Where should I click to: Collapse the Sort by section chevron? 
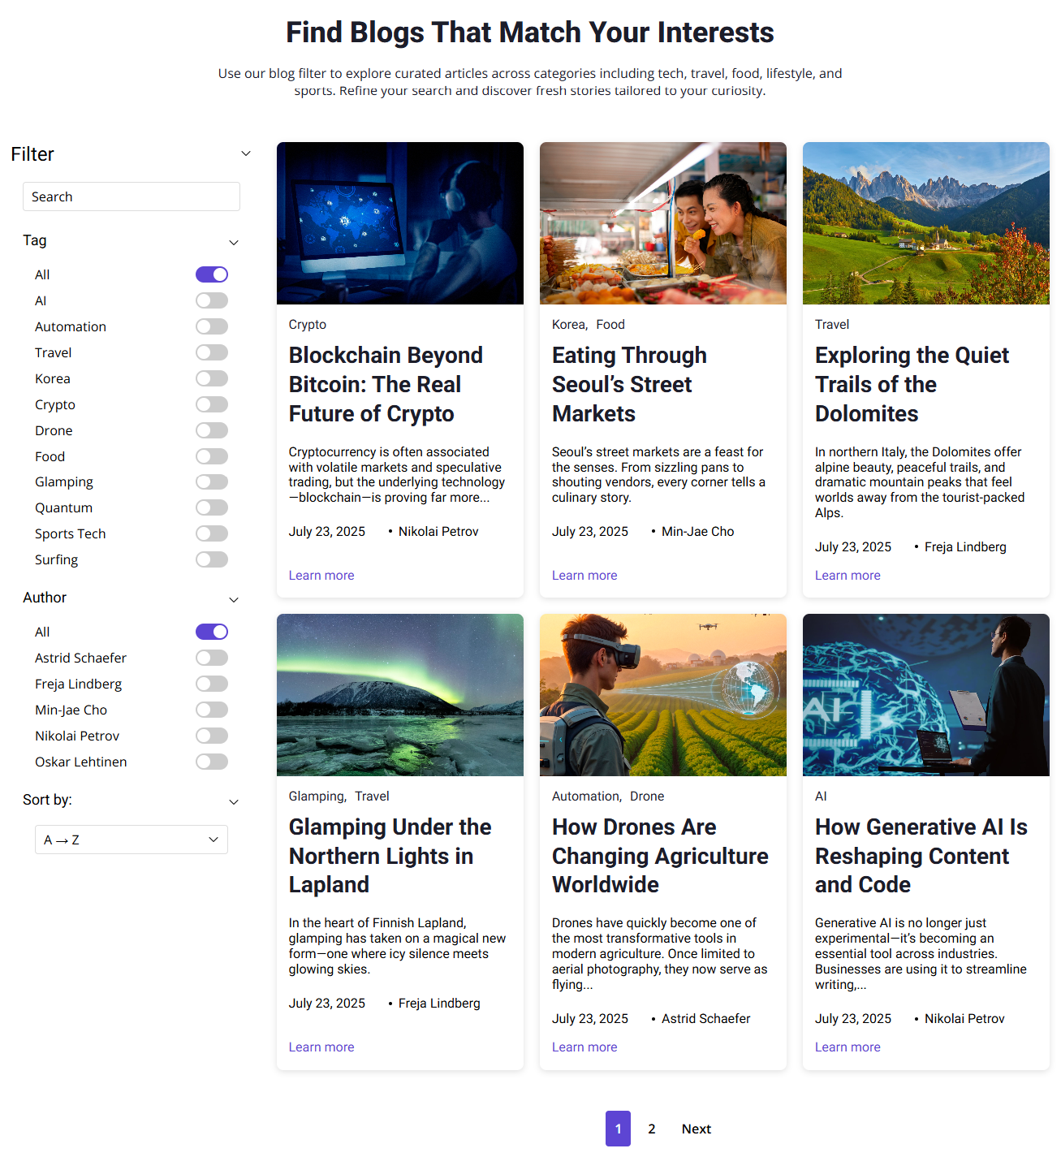234,801
